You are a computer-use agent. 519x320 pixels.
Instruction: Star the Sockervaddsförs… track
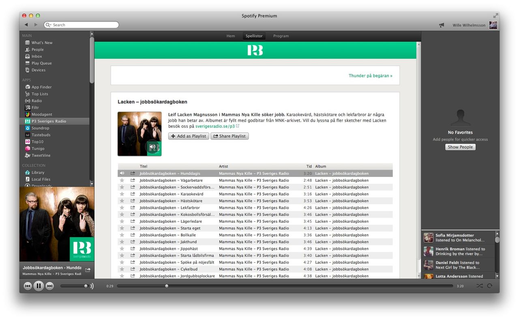coord(122,187)
